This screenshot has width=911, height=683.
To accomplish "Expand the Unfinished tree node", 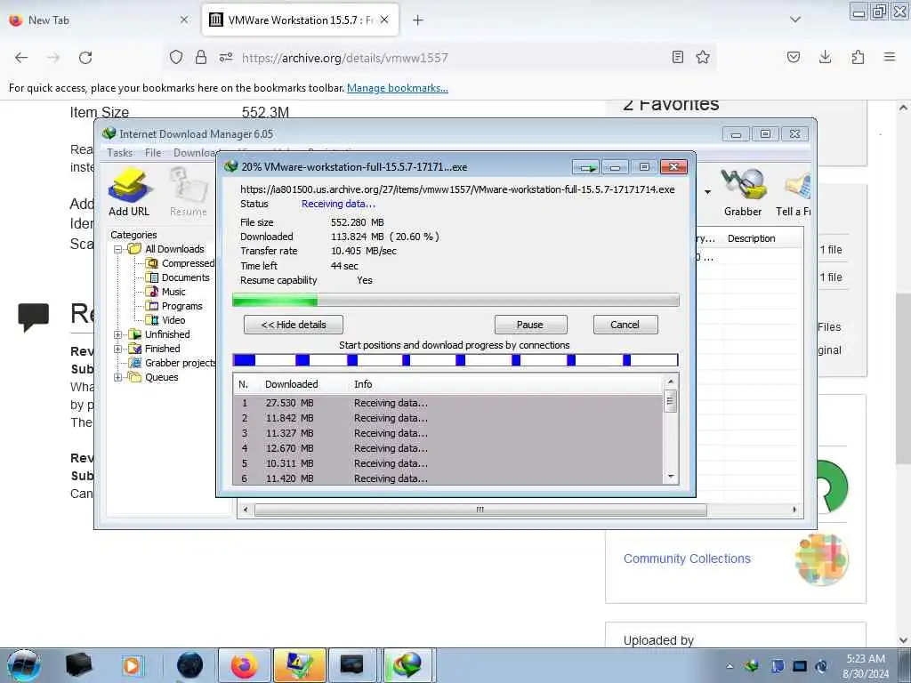I will pyautogui.click(x=118, y=334).
